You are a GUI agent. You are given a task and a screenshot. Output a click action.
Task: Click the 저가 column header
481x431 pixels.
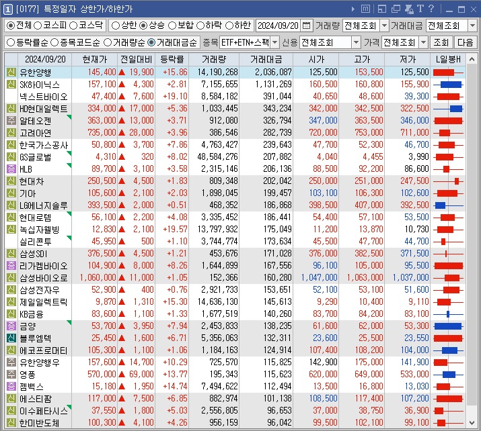pos(408,59)
